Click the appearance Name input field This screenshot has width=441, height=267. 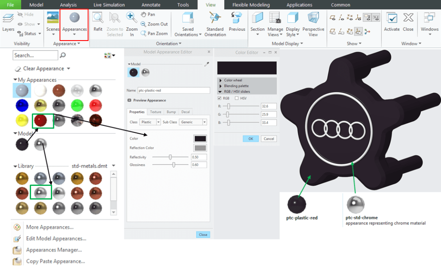174,91
